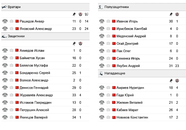
Task: Click the midfielder icon beside Полузащитники
Action: coord(100,7)
